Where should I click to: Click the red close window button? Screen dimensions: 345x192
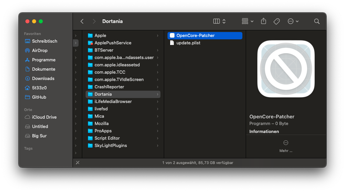[27, 21]
